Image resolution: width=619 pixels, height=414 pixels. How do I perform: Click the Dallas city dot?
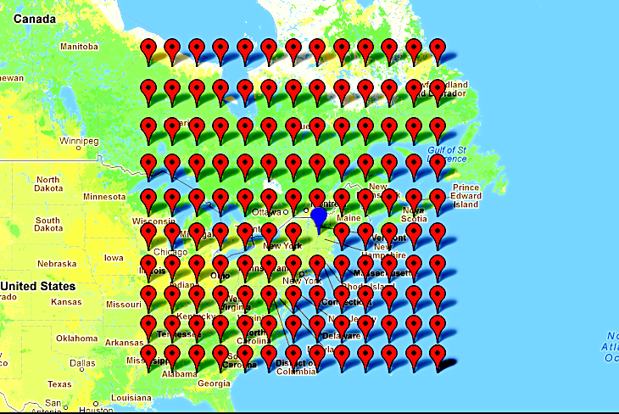(x=81, y=370)
